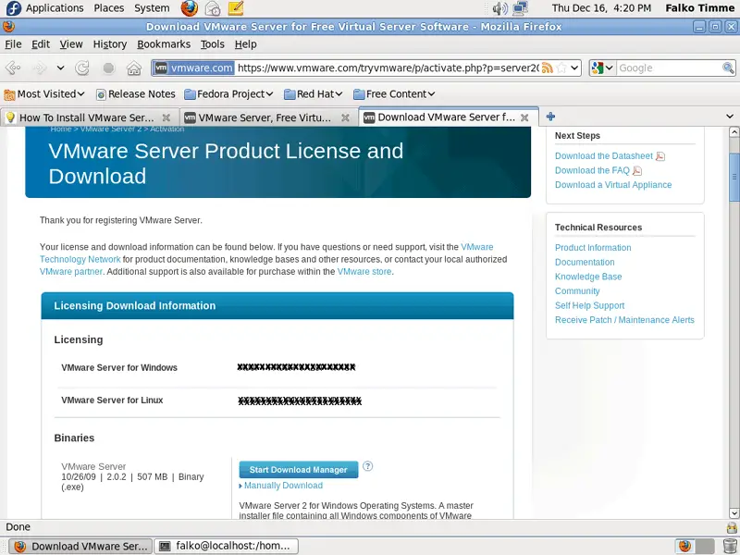Open the Self Help Support link

tap(589, 306)
